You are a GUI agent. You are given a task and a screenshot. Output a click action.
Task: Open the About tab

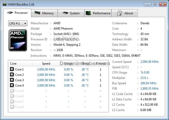pos(124,13)
